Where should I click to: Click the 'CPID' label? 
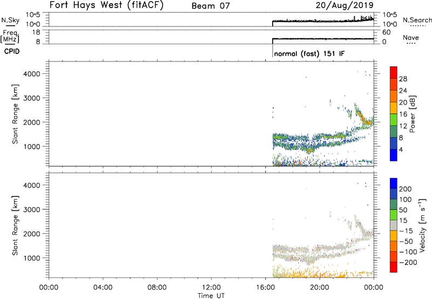tap(12, 51)
